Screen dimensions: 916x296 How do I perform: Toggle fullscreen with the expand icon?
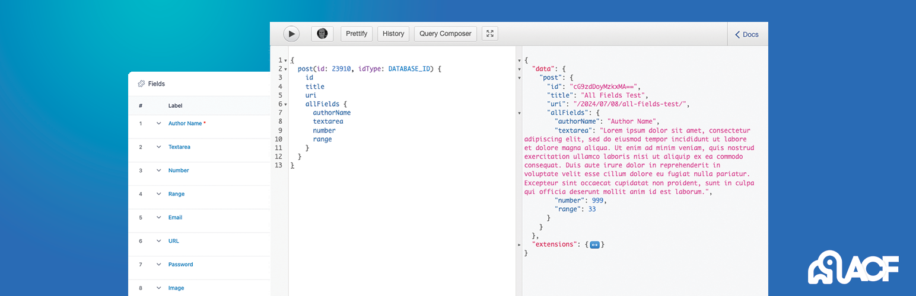[x=490, y=34]
